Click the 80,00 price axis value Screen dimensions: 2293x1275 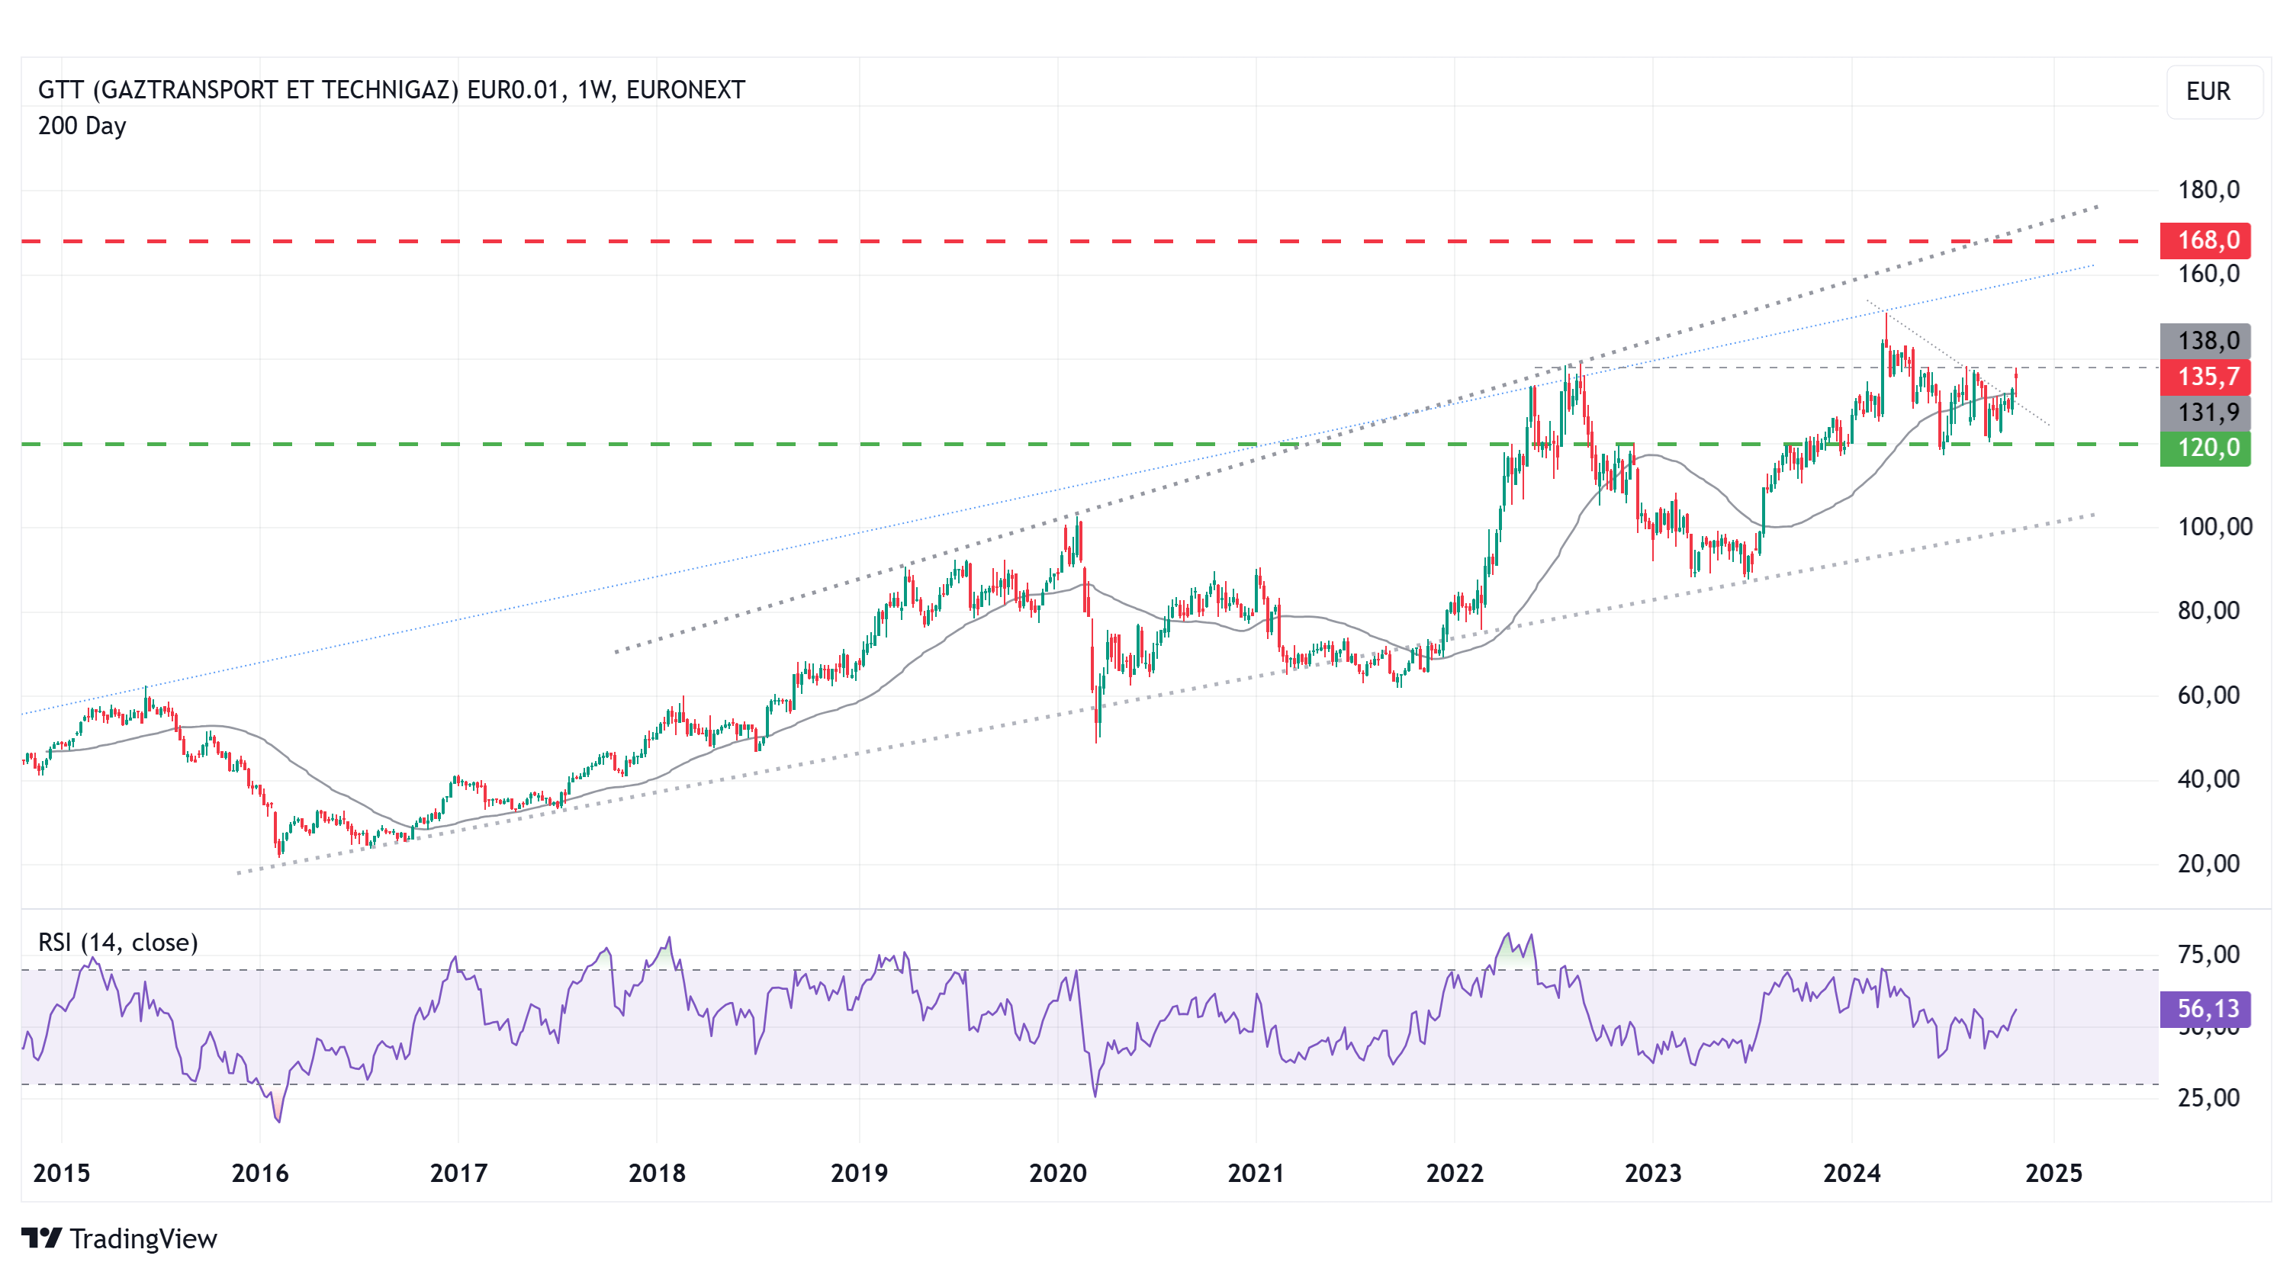[2208, 610]
